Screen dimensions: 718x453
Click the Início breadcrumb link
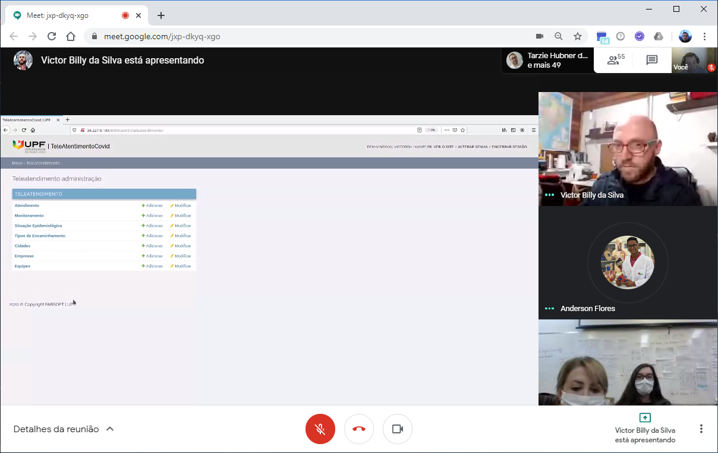point(17,163)
